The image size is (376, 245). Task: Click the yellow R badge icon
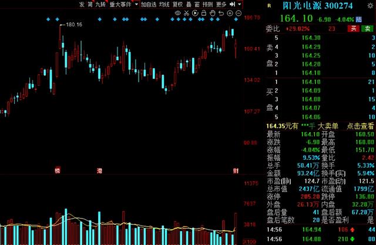pyautogui.click(x=269, y=6)
